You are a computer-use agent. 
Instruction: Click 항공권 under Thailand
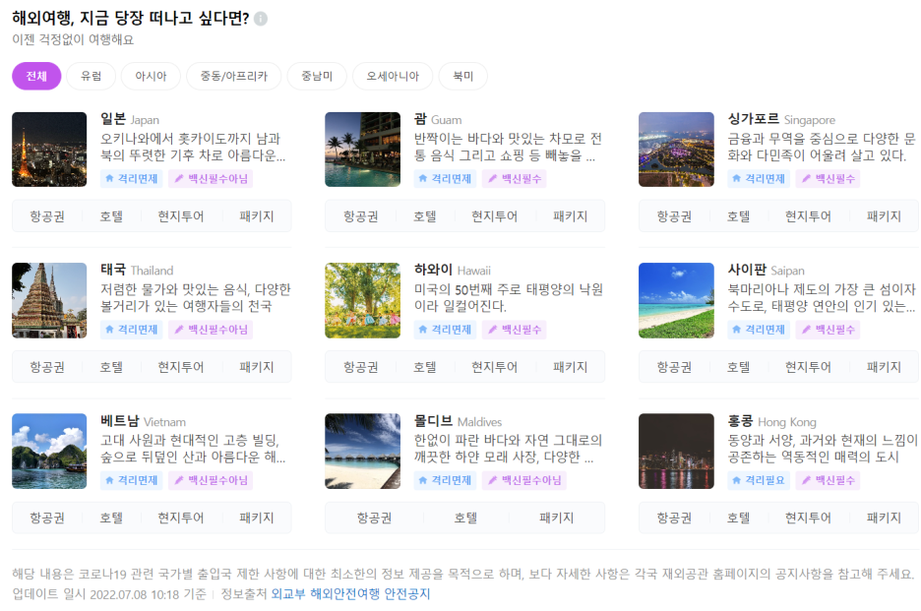point(47,367)
